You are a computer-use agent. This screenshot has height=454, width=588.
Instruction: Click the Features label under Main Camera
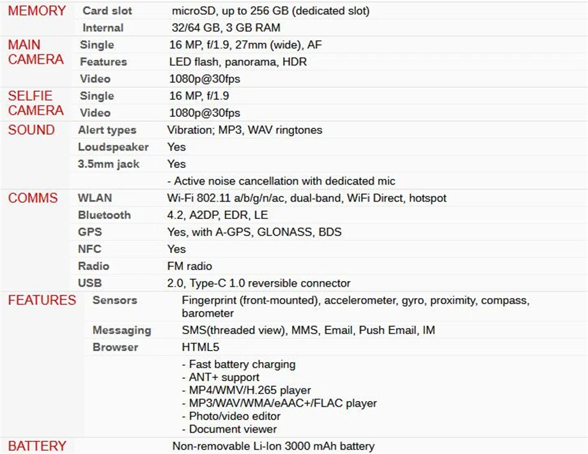104,62
